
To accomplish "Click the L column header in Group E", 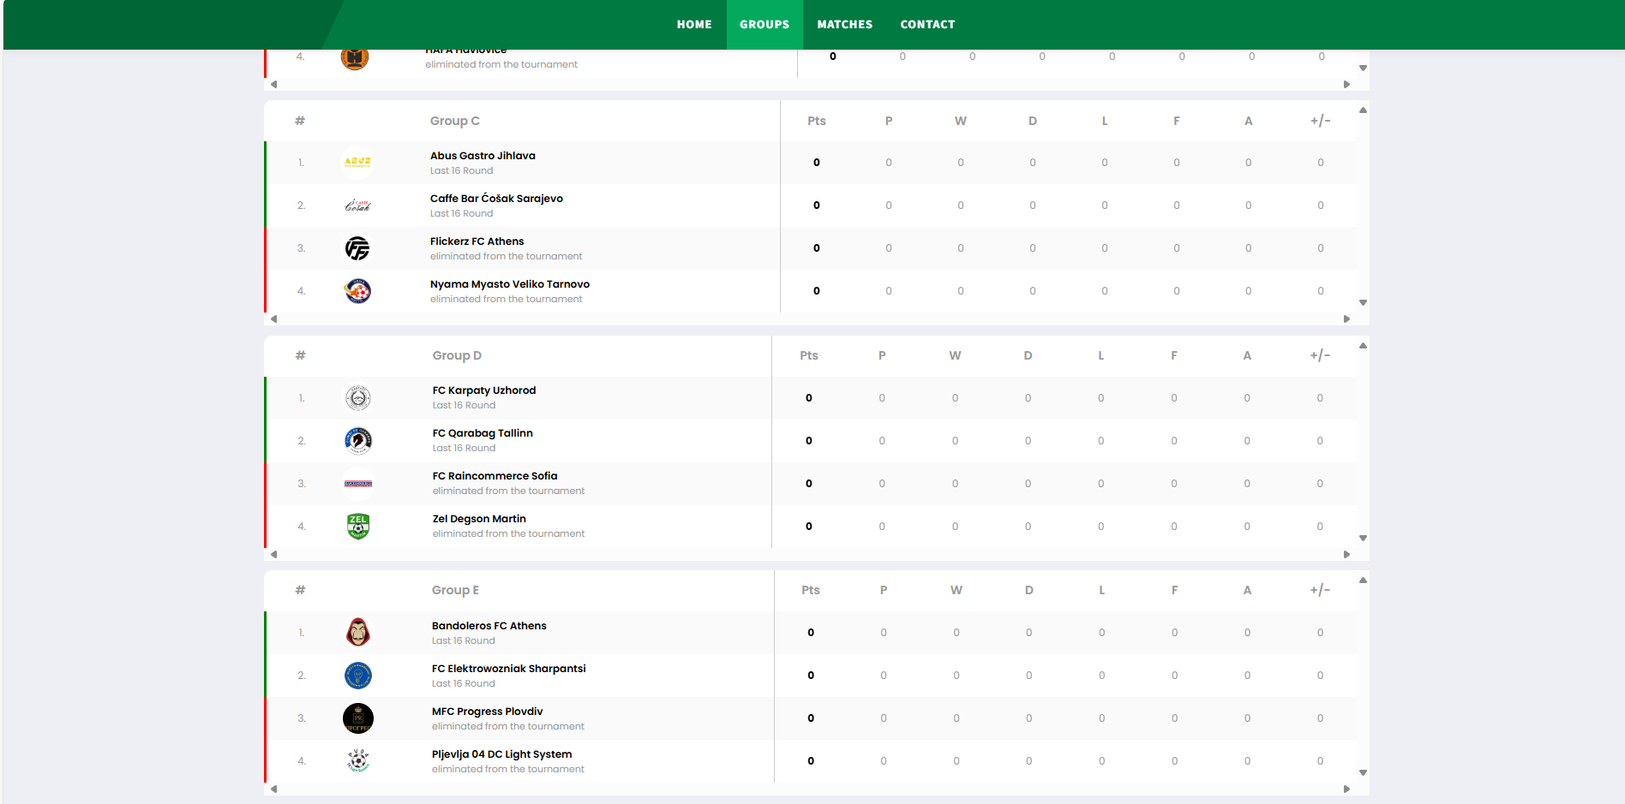I will click(x=1102, y=590).
